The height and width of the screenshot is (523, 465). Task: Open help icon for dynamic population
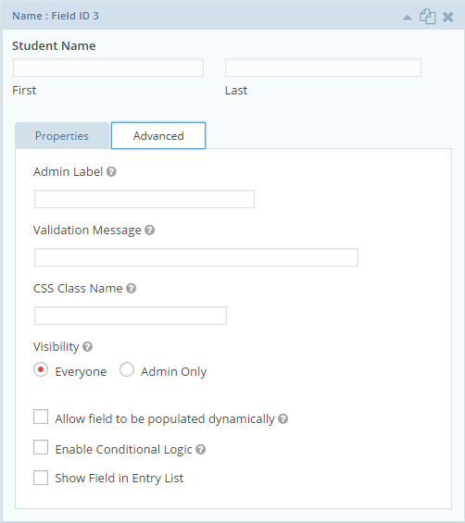283,419
